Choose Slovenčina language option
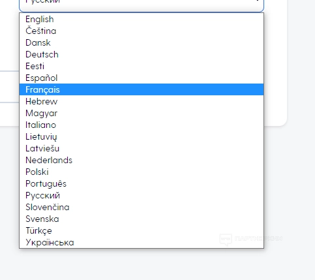The height and width of the screenshot is (280, 315). [142, 207]
